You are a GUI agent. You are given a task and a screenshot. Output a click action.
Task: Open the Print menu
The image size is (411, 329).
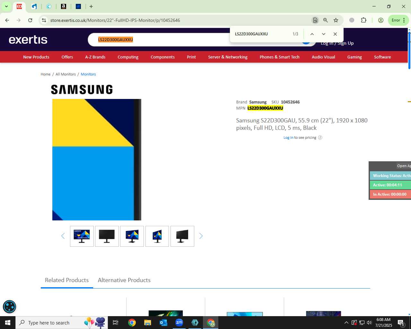tap(191, 57)
